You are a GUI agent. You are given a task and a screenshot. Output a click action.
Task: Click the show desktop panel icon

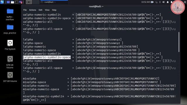click(8, 2)
